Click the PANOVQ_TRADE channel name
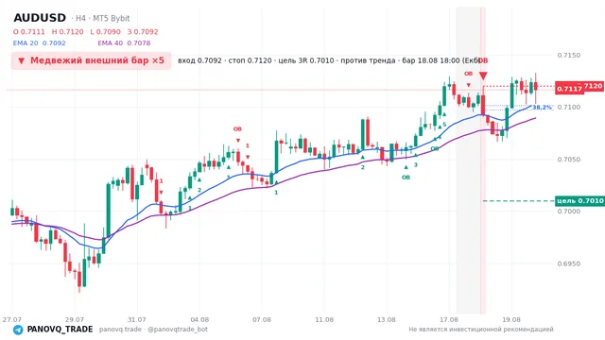Screen dimensions: 605x340 (60, 330)
